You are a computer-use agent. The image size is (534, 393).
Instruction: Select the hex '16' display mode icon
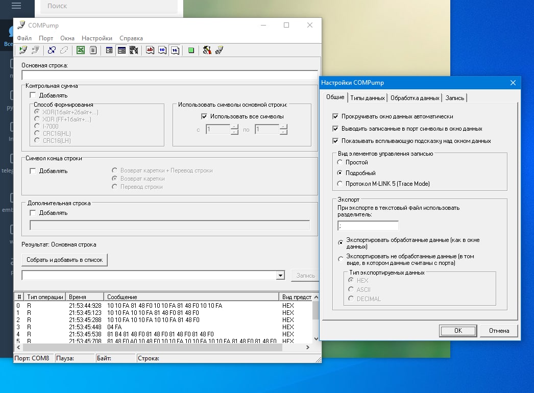175,50
